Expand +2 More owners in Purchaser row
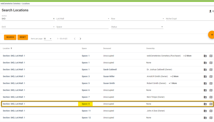This screenshot has height=122, width=214. (x=187, y=56)
